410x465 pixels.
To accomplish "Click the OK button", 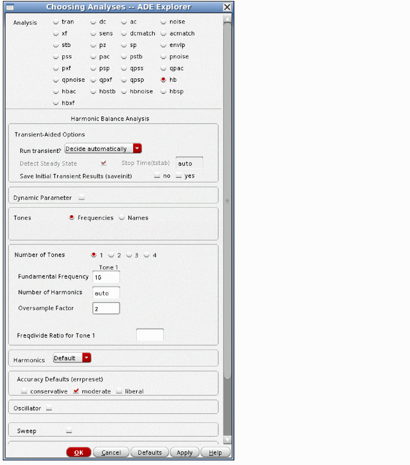I will pos(79,452).
